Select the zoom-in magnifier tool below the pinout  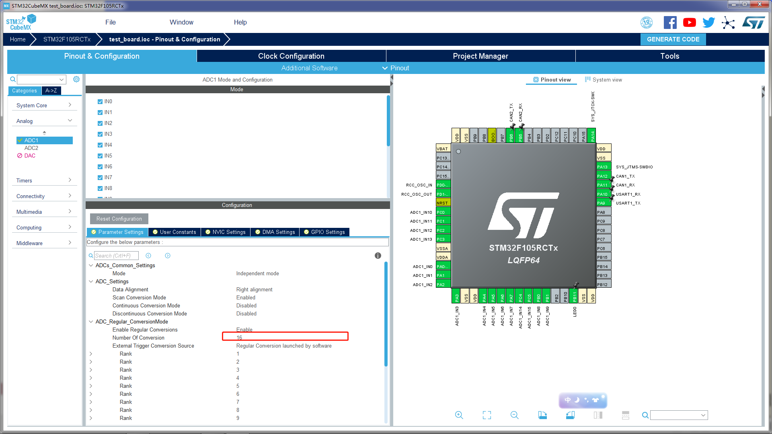[459, 415]
